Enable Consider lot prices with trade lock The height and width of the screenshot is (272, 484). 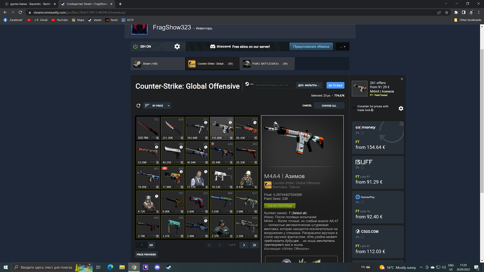354,107
